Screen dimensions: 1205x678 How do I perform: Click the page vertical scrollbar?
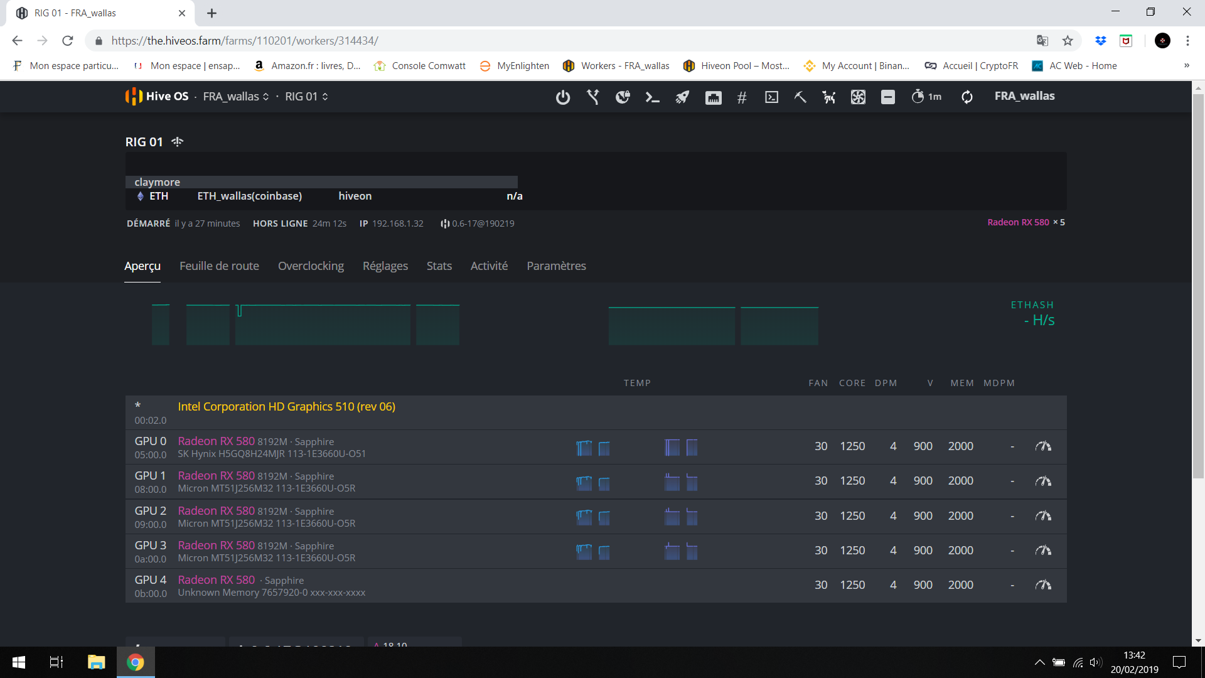[1198, 286]
